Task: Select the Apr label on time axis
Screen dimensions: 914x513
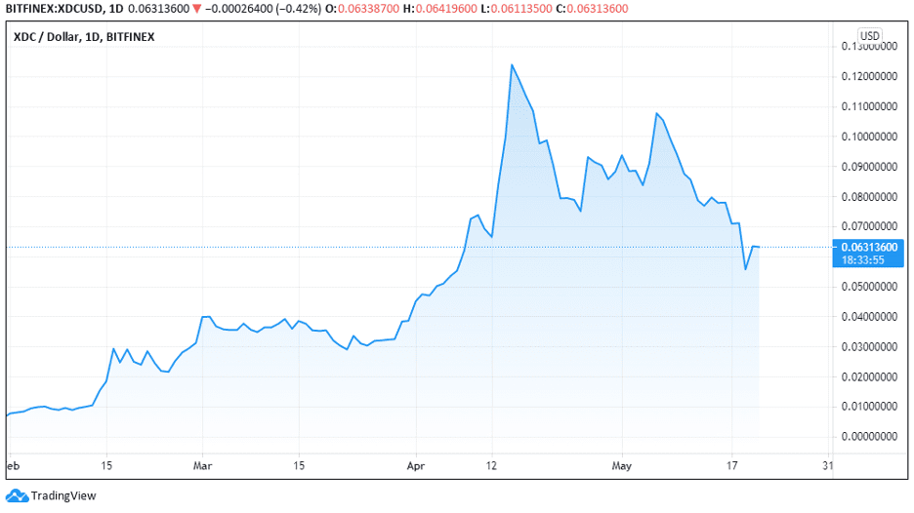Action: (418, 465)
